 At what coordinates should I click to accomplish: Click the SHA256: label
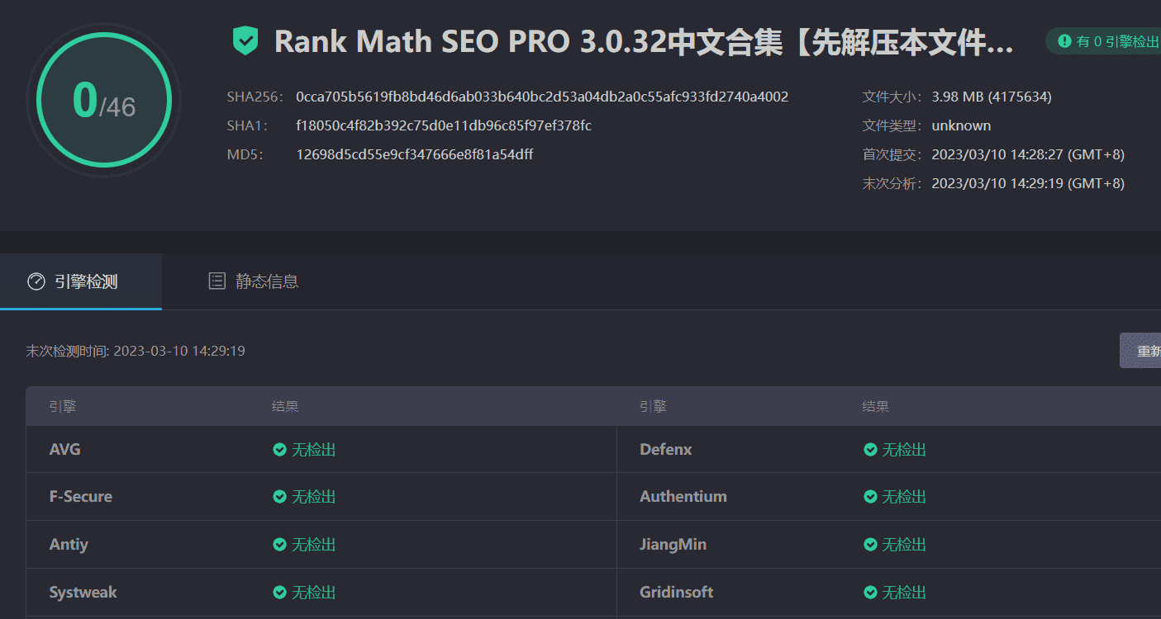pyautogui.click(x=255, y=97)
